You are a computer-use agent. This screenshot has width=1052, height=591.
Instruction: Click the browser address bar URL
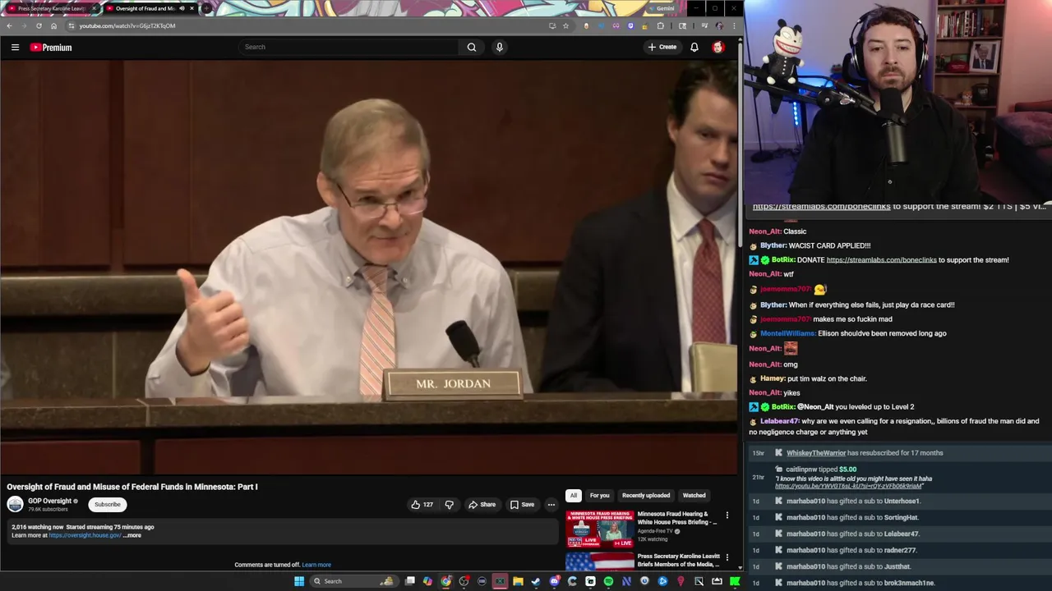pyautogui.click(x=127, y=25)
